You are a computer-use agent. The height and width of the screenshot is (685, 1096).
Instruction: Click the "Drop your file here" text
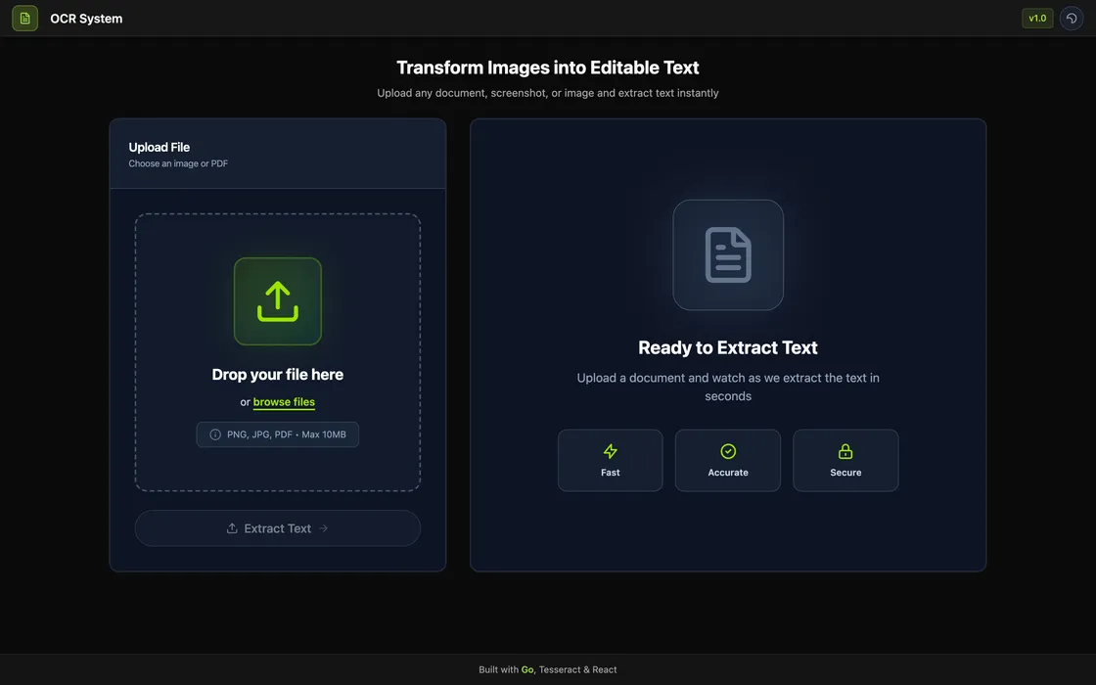coord(278,375)
